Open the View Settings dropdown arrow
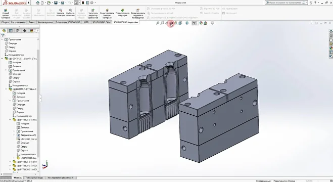The width and height of the screenshot is (333, 182). [216, 23]
